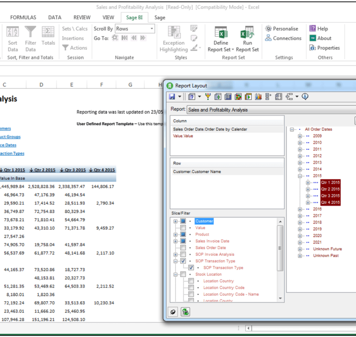Toggle the Customer filter checkbox

tap(183, 221)
